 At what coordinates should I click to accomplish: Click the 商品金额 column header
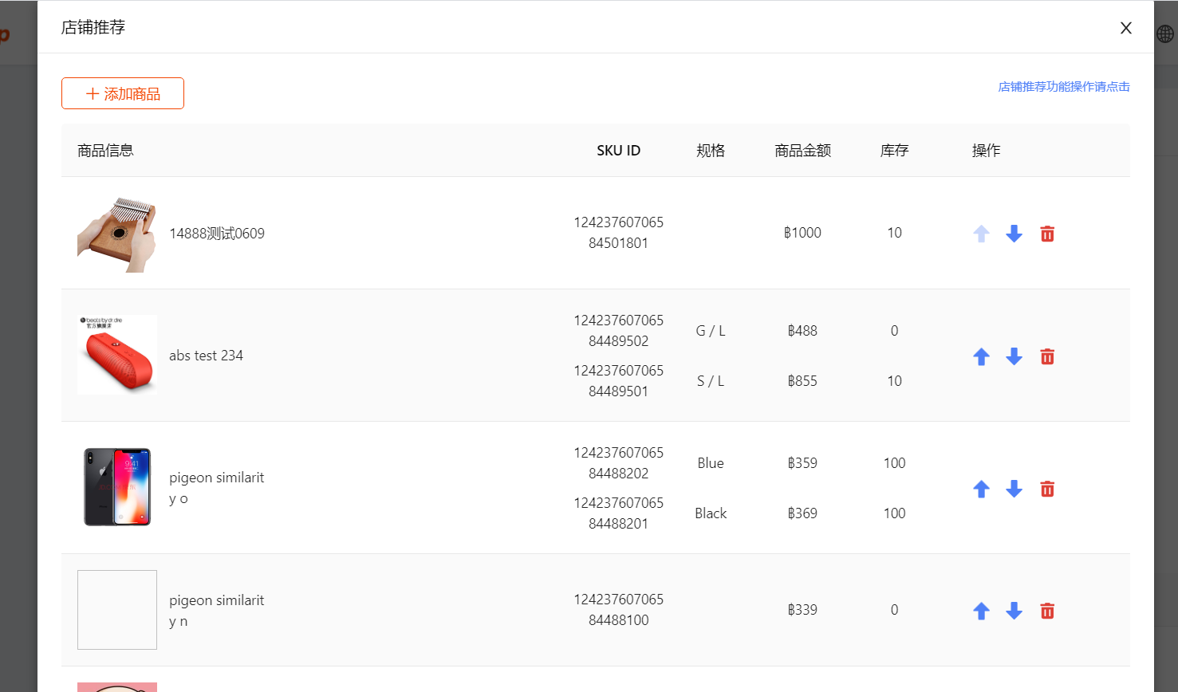802,151
